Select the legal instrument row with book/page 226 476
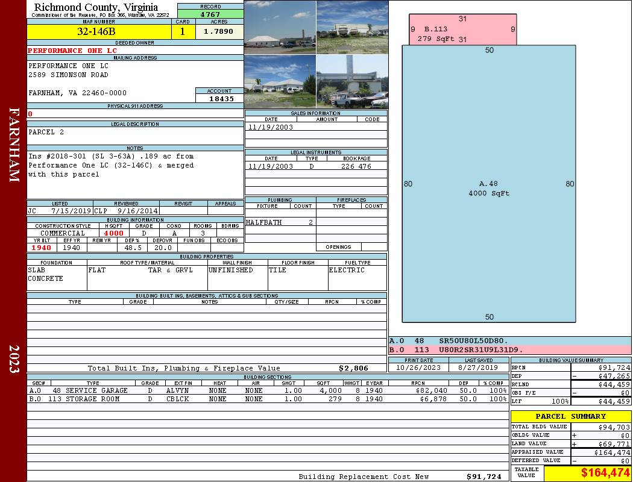This screenshot has height=482, width=633. pyautogui.click(x=315, y=166)
